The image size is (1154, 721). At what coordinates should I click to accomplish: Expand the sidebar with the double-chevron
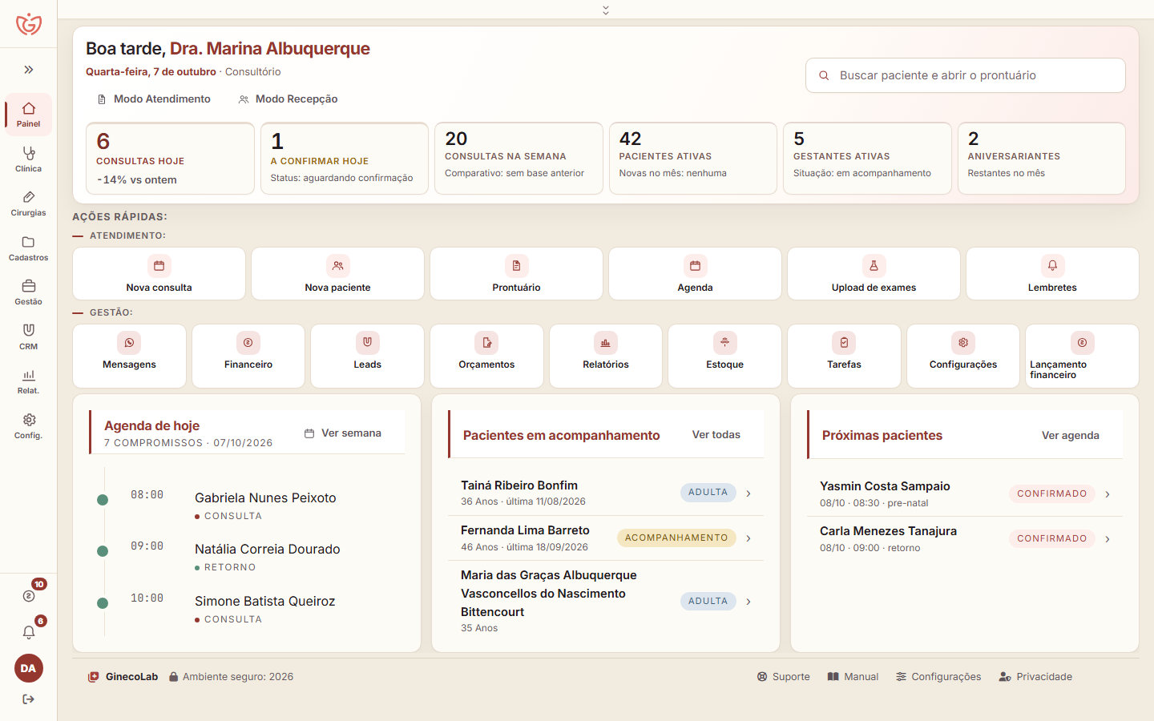(x=29, y=70)
